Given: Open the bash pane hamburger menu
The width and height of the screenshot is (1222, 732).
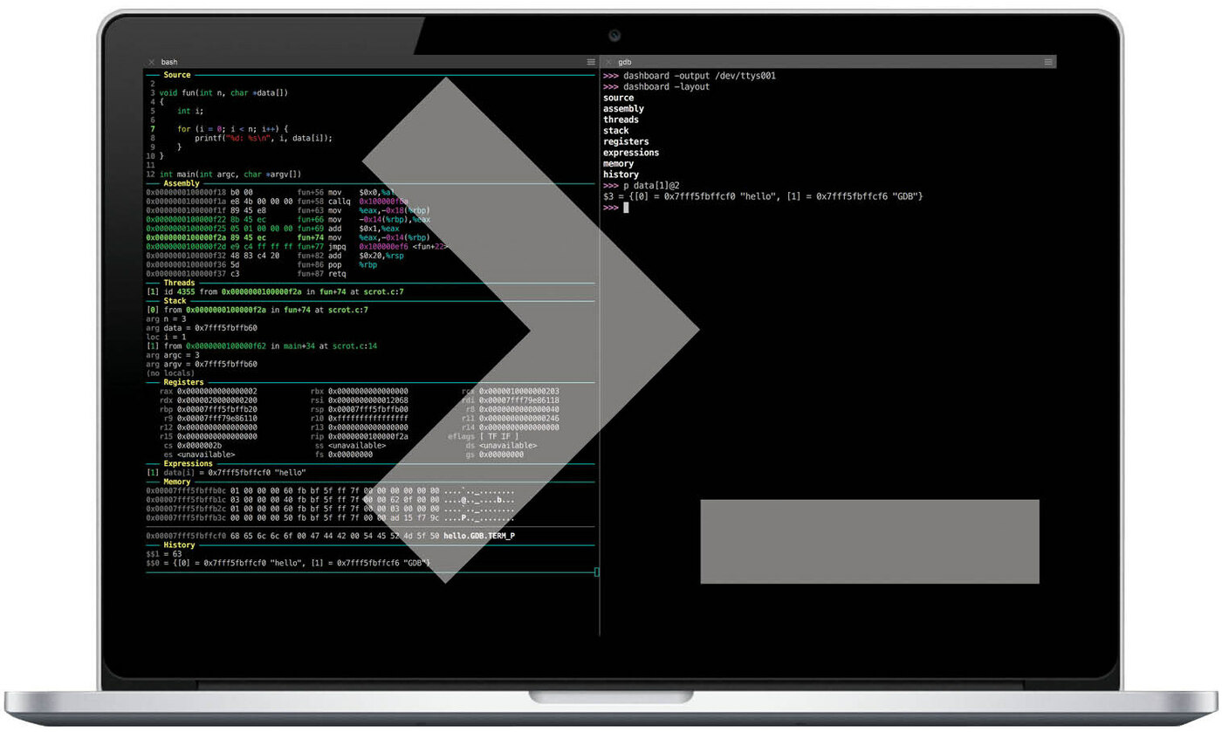Looking at the screenshot, I should click(x=590, y=61).
